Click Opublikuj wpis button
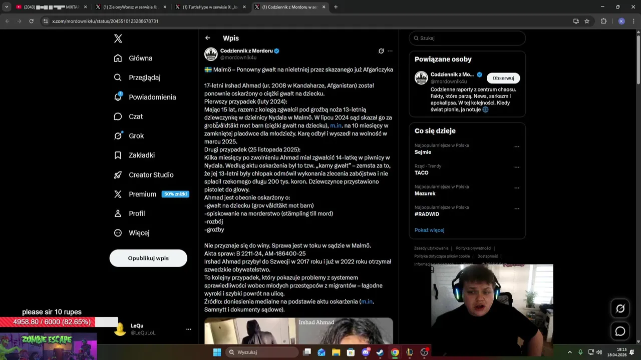Screen dimensions: 641x360 [148, 258]
